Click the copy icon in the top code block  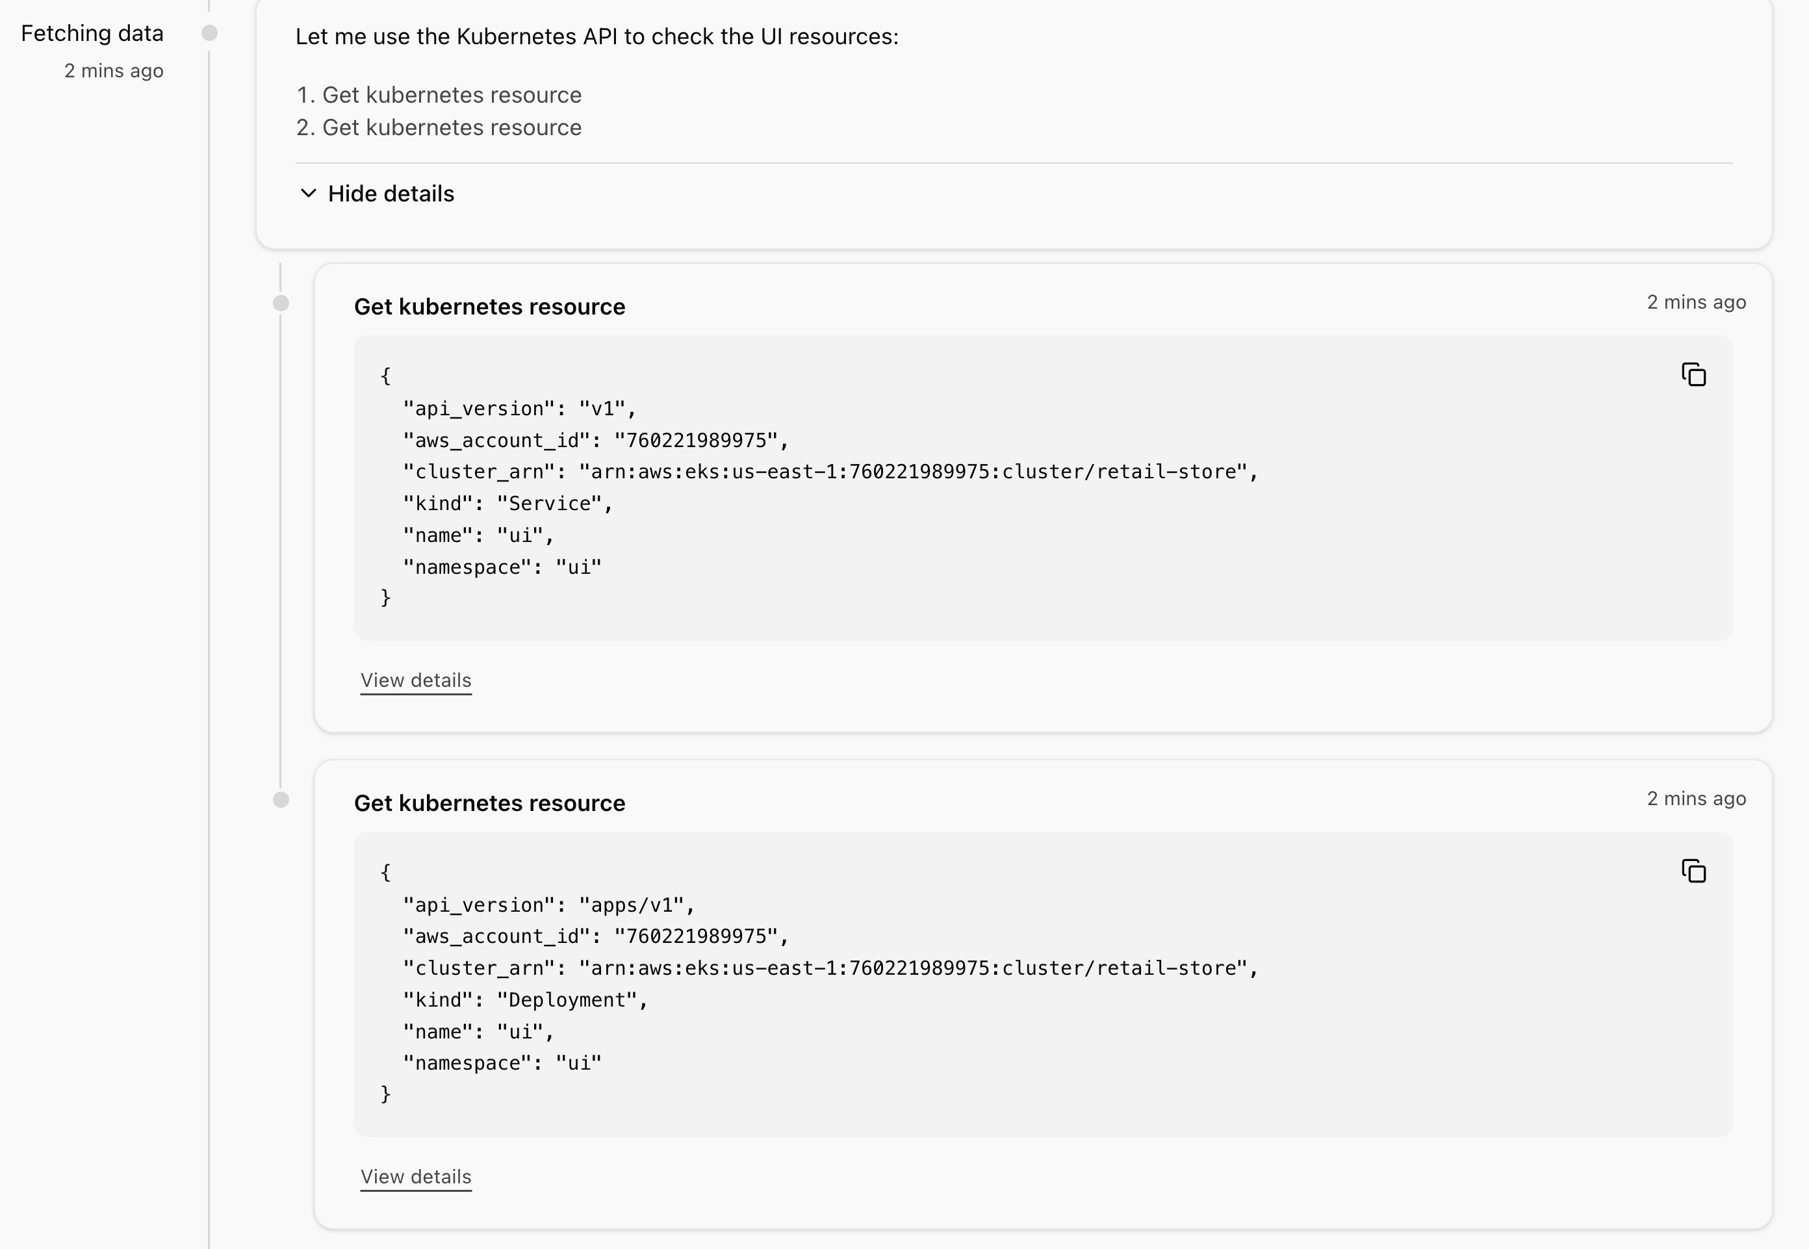pyautogui.click(x=1695, y=376)
